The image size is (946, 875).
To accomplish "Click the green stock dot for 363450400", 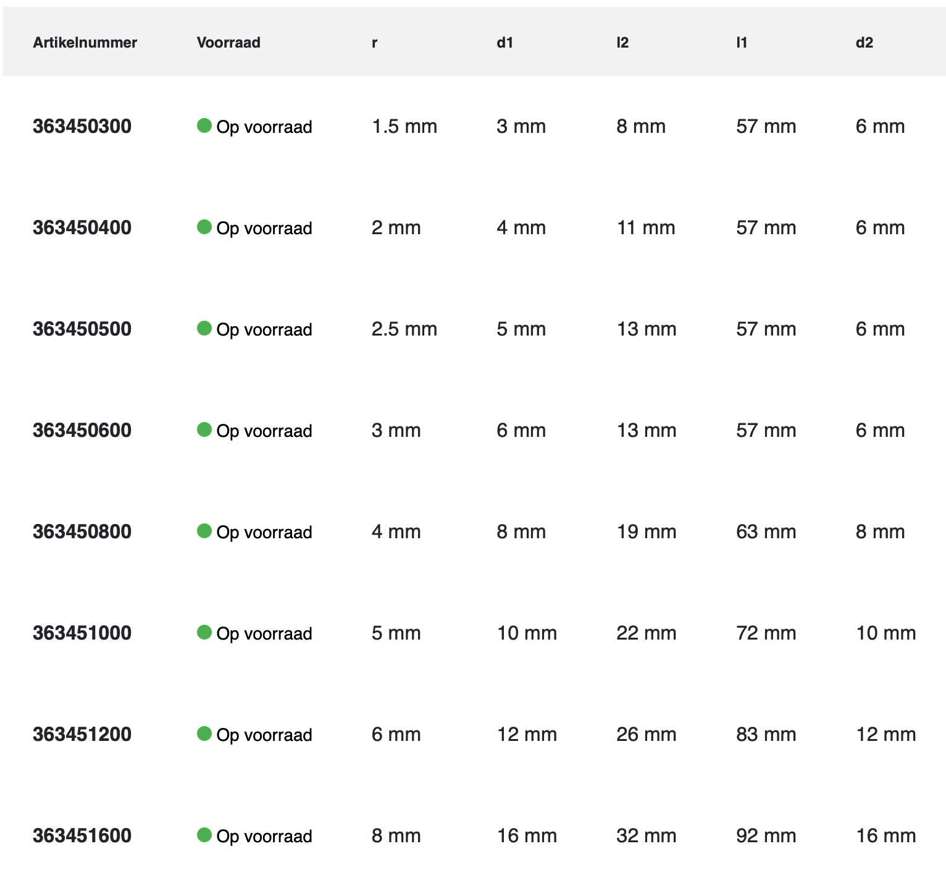I will (204, 227).
